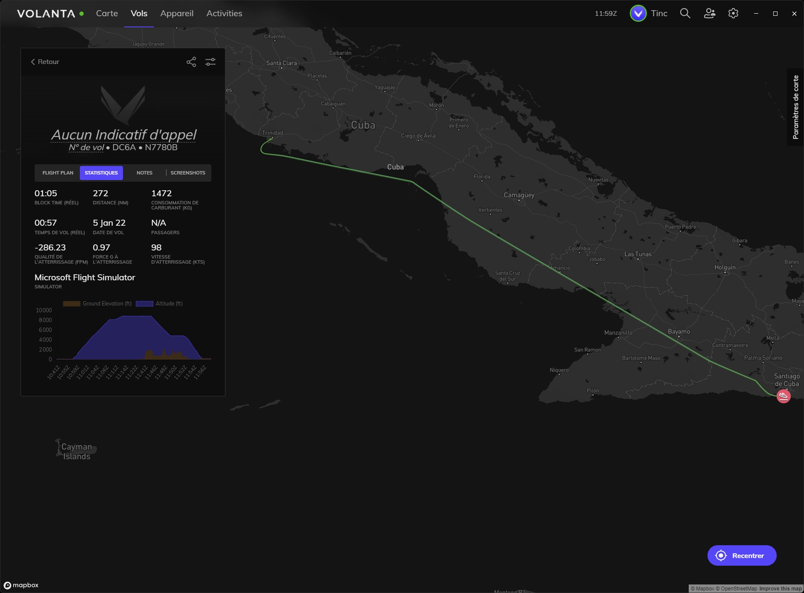This screenshot has height=593, width=804.
Task: Click the Improve this map link
Action: [781, 589]
